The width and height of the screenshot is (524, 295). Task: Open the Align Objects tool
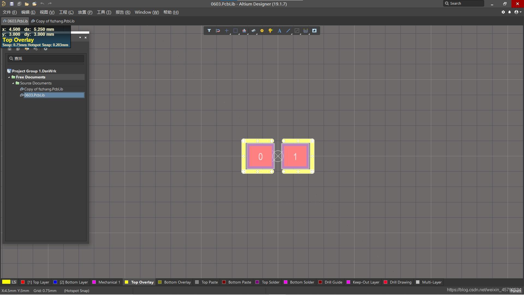pyautogui.click(x=244, y=31)
